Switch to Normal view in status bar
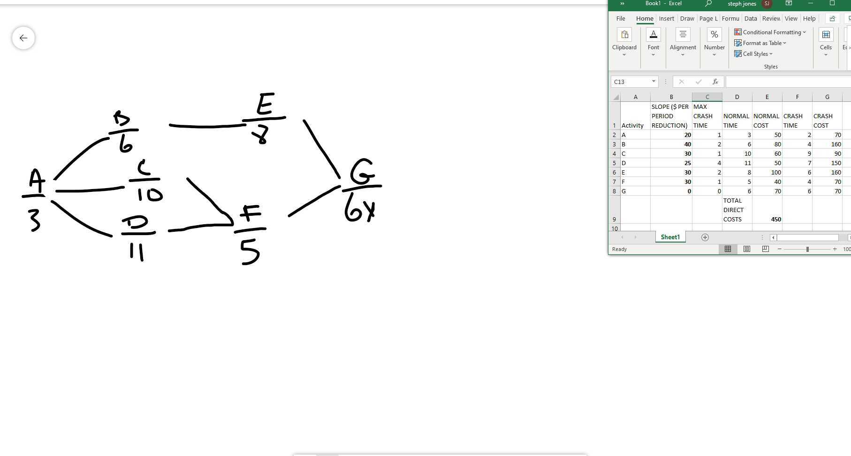851x456 pixels. coord(728,249)
